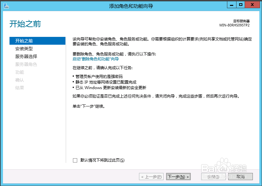
Task: Open the 启动"删除角色和功能"向导 link
Action: click(96, 59)
